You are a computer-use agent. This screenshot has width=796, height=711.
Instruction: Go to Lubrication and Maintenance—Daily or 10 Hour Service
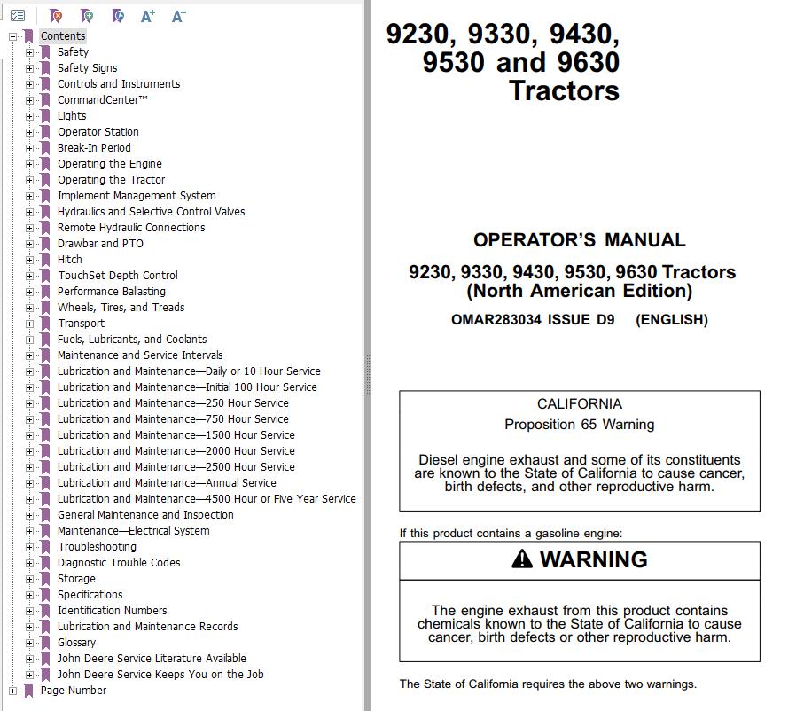click(189, 371)
